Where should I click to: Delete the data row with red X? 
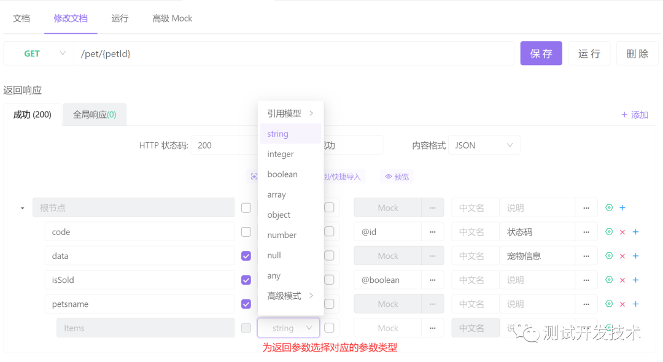[x=622, y=256]
